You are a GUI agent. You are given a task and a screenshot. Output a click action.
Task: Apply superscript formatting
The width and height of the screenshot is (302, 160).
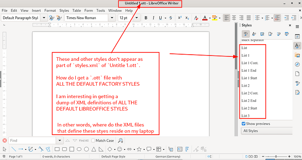[x=180, y=18]
